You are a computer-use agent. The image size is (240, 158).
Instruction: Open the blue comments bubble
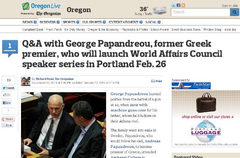click(10, 48)
